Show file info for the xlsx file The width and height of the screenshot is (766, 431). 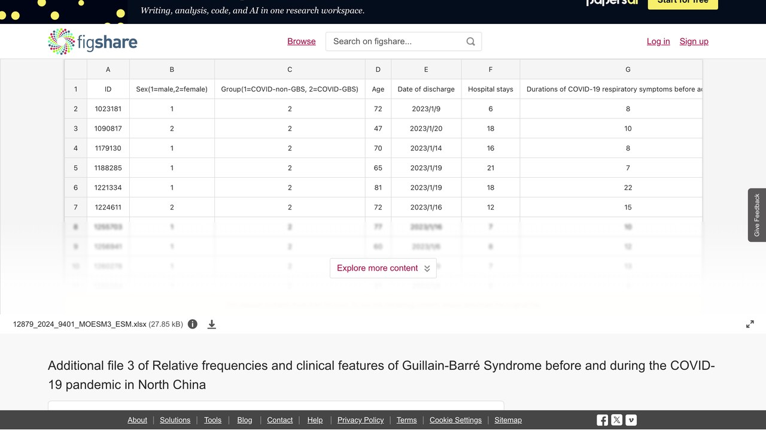192,324
